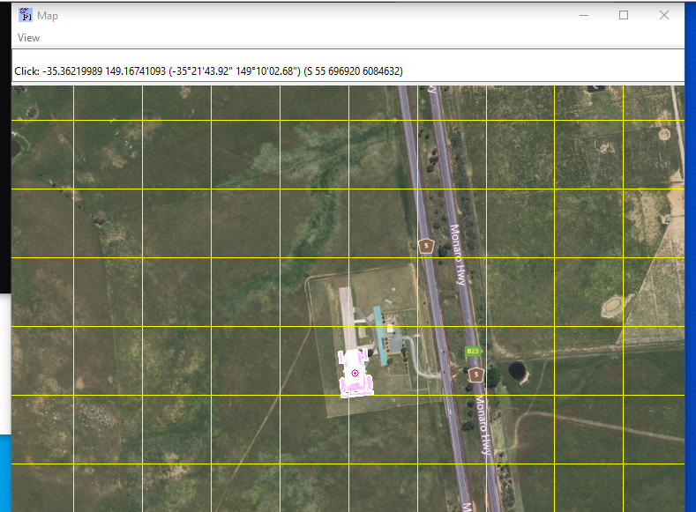696x512 pixels.
Task: Click the long grey strip beside the building
Action: coord(349,317)
